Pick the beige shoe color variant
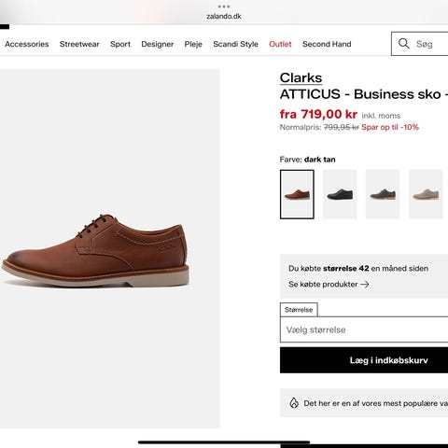The height and width of the screenshot is (448, 448). pos(426,194)
